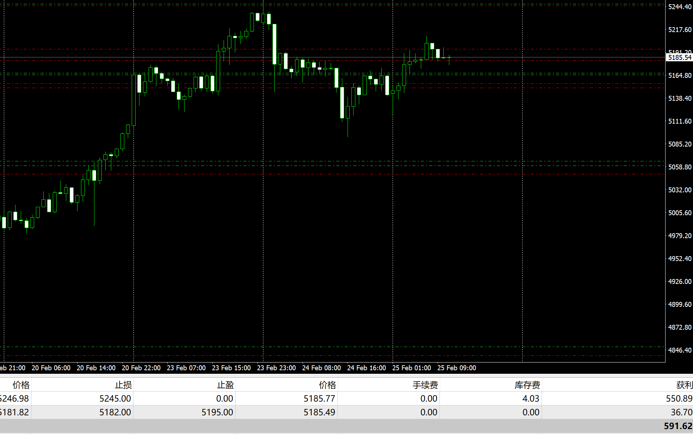Click the 止盈 column header
693x434 pixels.
225,385
